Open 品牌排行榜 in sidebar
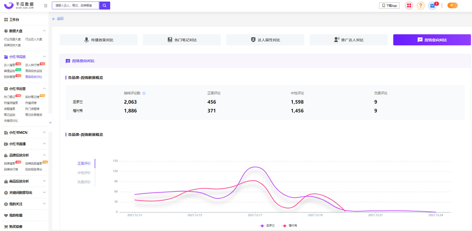This screenshot has width=472, height=231. [11, 169]
